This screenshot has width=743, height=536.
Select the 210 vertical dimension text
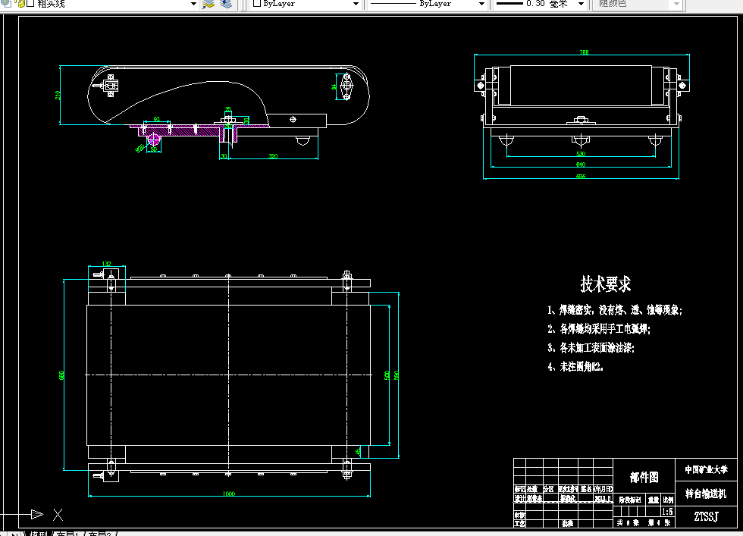[58, 95]
